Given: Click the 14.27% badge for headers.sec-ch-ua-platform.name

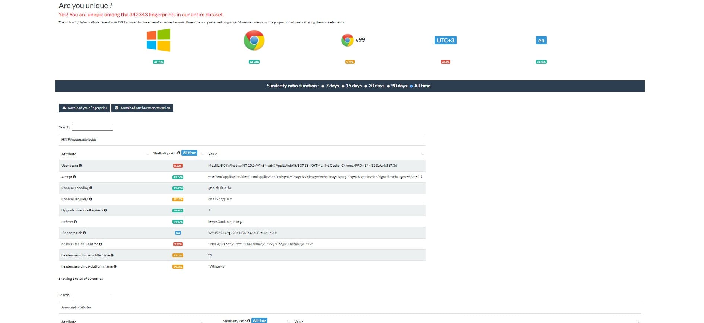Looking at the screenshot, I should [x=178, y=266].
